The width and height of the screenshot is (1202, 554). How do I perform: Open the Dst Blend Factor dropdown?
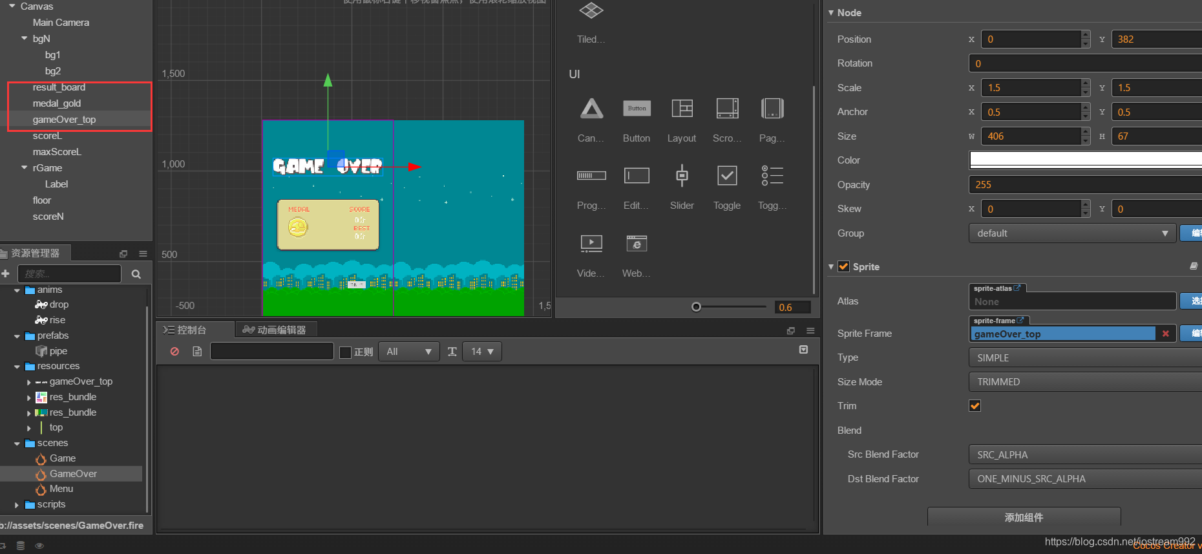pos(1086,479)
